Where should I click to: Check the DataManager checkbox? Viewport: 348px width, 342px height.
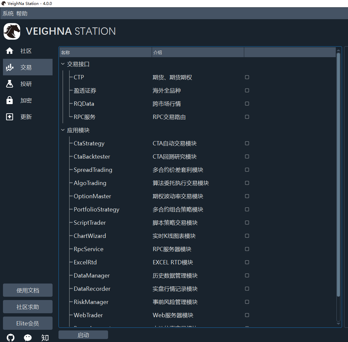(247, 276)
